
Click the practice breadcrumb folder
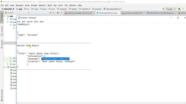pyautogui.click(x=97, y=9)
